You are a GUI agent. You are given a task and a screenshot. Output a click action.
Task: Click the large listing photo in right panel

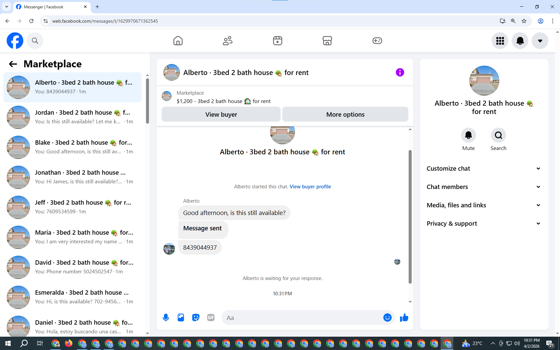[484, 81]
